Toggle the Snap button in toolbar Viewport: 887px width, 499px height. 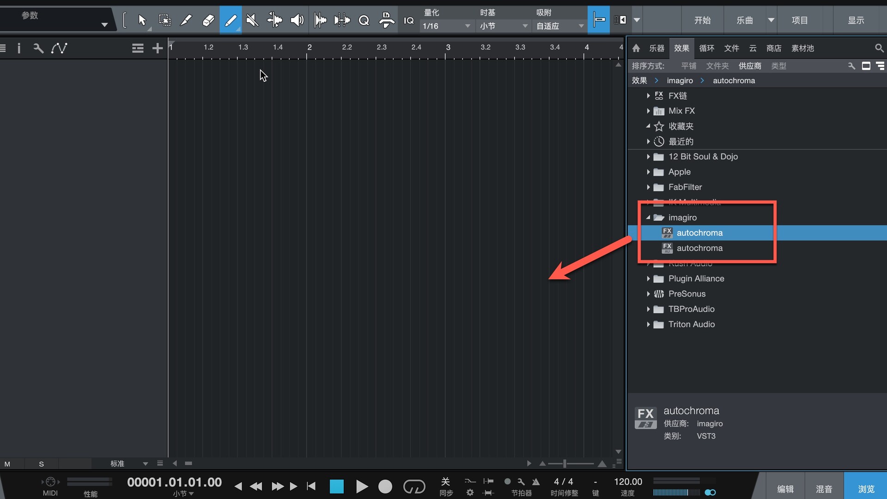(599, 20)
